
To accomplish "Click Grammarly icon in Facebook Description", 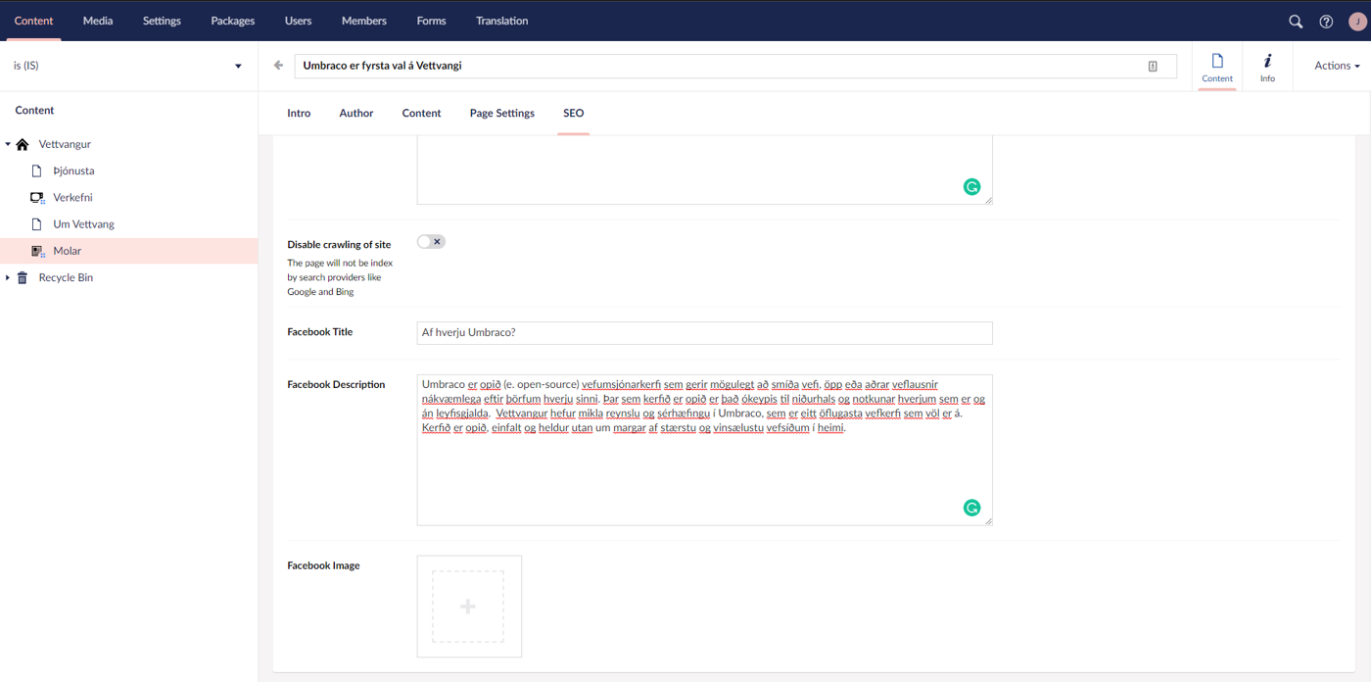I will [971, 508].
